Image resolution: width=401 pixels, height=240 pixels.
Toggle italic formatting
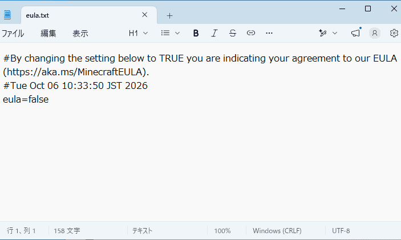(214, 33)
